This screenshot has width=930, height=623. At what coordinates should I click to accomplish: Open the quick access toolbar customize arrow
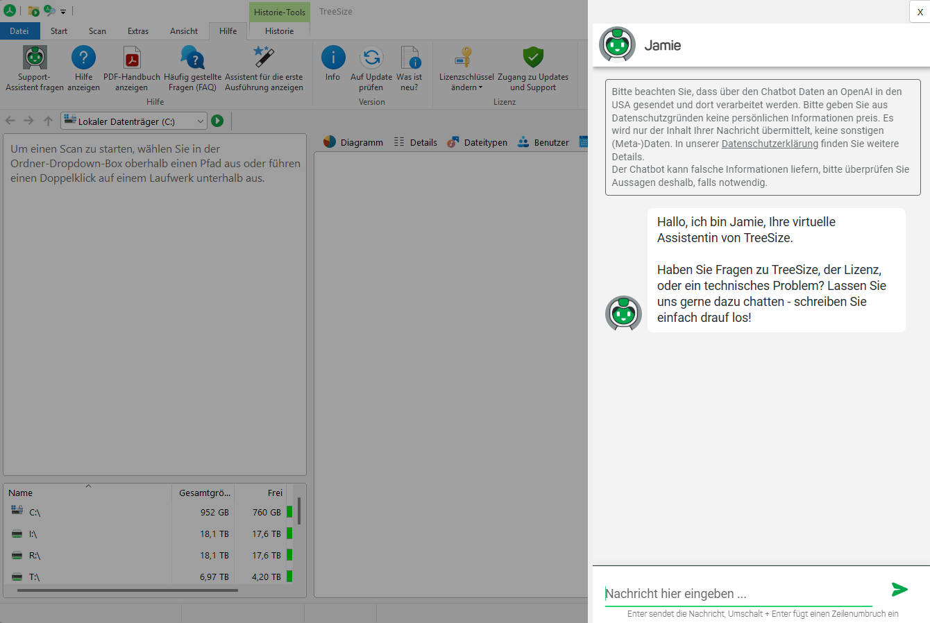pos(63,11)
